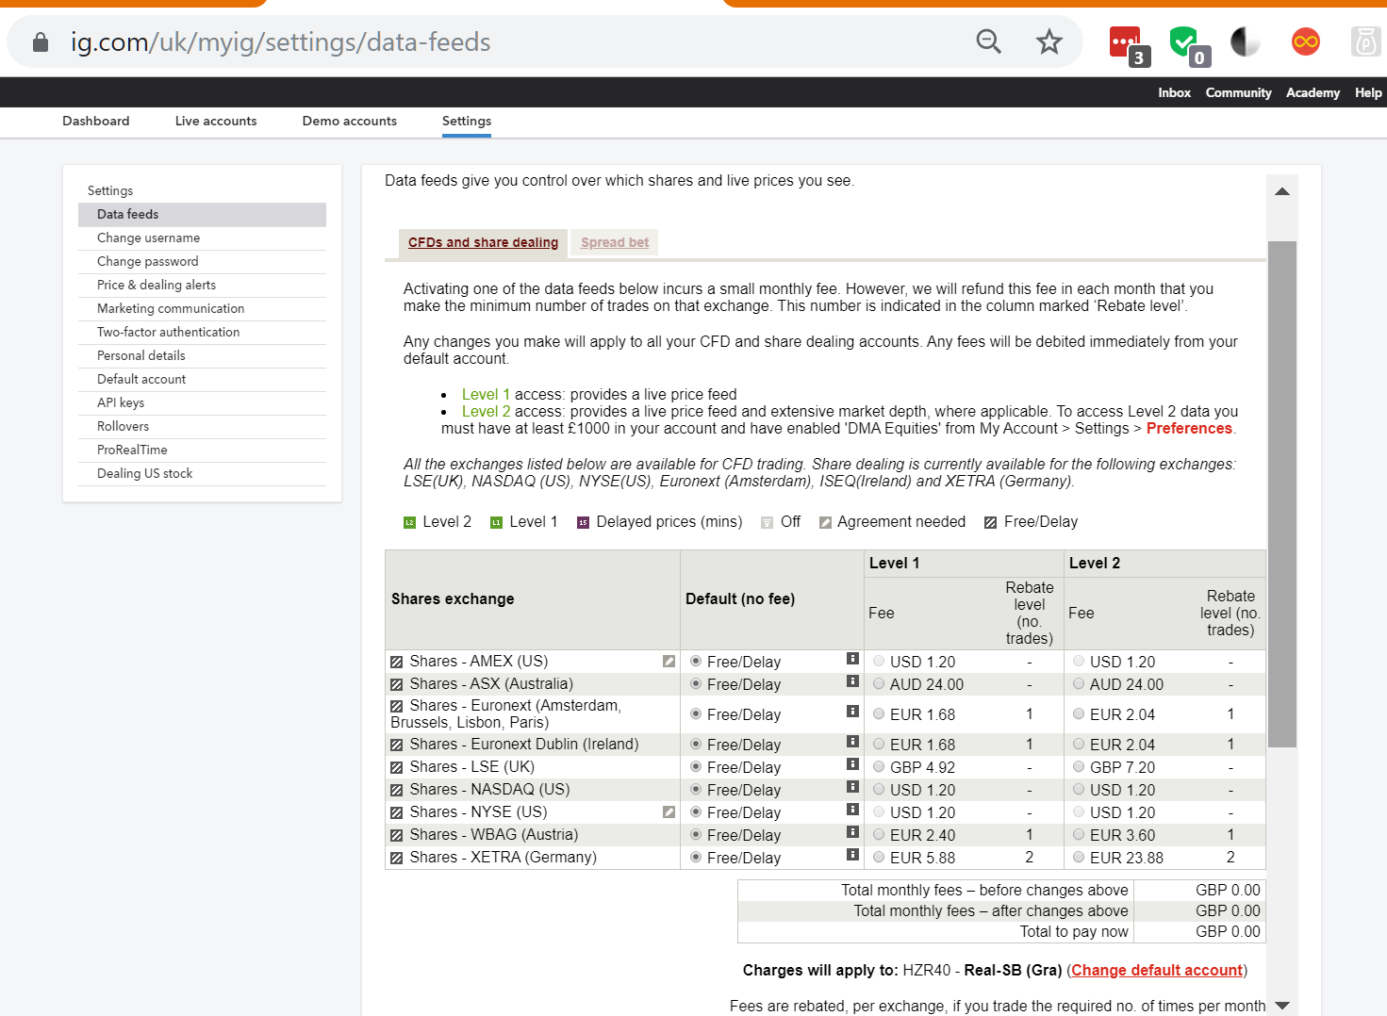Click info icon for Euronext Amsterdam row
Viewport: 1387px width, 1016px height.
click(852, 712)
